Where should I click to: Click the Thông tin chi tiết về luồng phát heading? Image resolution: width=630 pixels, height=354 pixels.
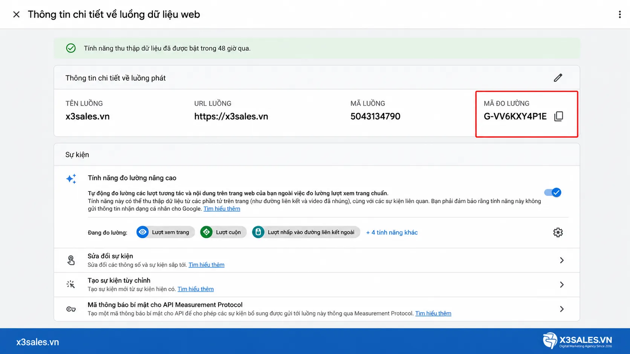tap(115, 78)
